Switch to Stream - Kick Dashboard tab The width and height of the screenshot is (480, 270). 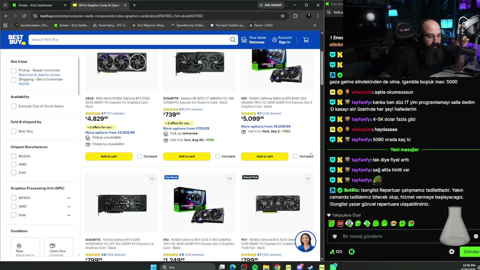tap(39, 5)
